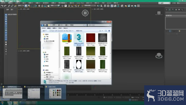Open the Modifier List dropdown in command panel
The image size is (186, 105).
coord(176,16)
